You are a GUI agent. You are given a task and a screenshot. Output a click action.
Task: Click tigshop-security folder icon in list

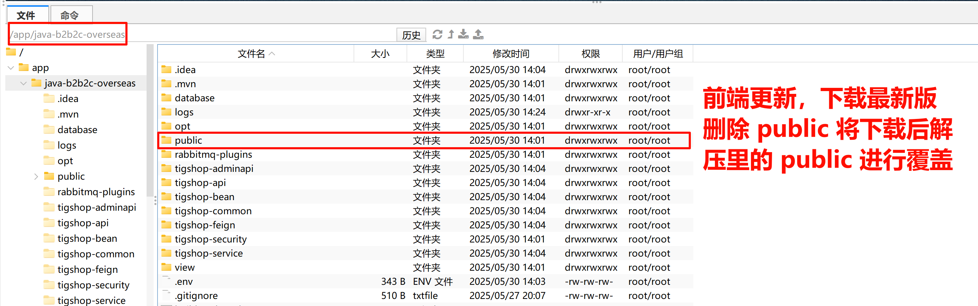pos(166,239)
